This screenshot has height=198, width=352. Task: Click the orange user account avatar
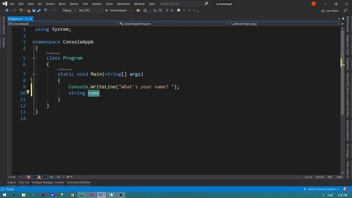(313, 4)
